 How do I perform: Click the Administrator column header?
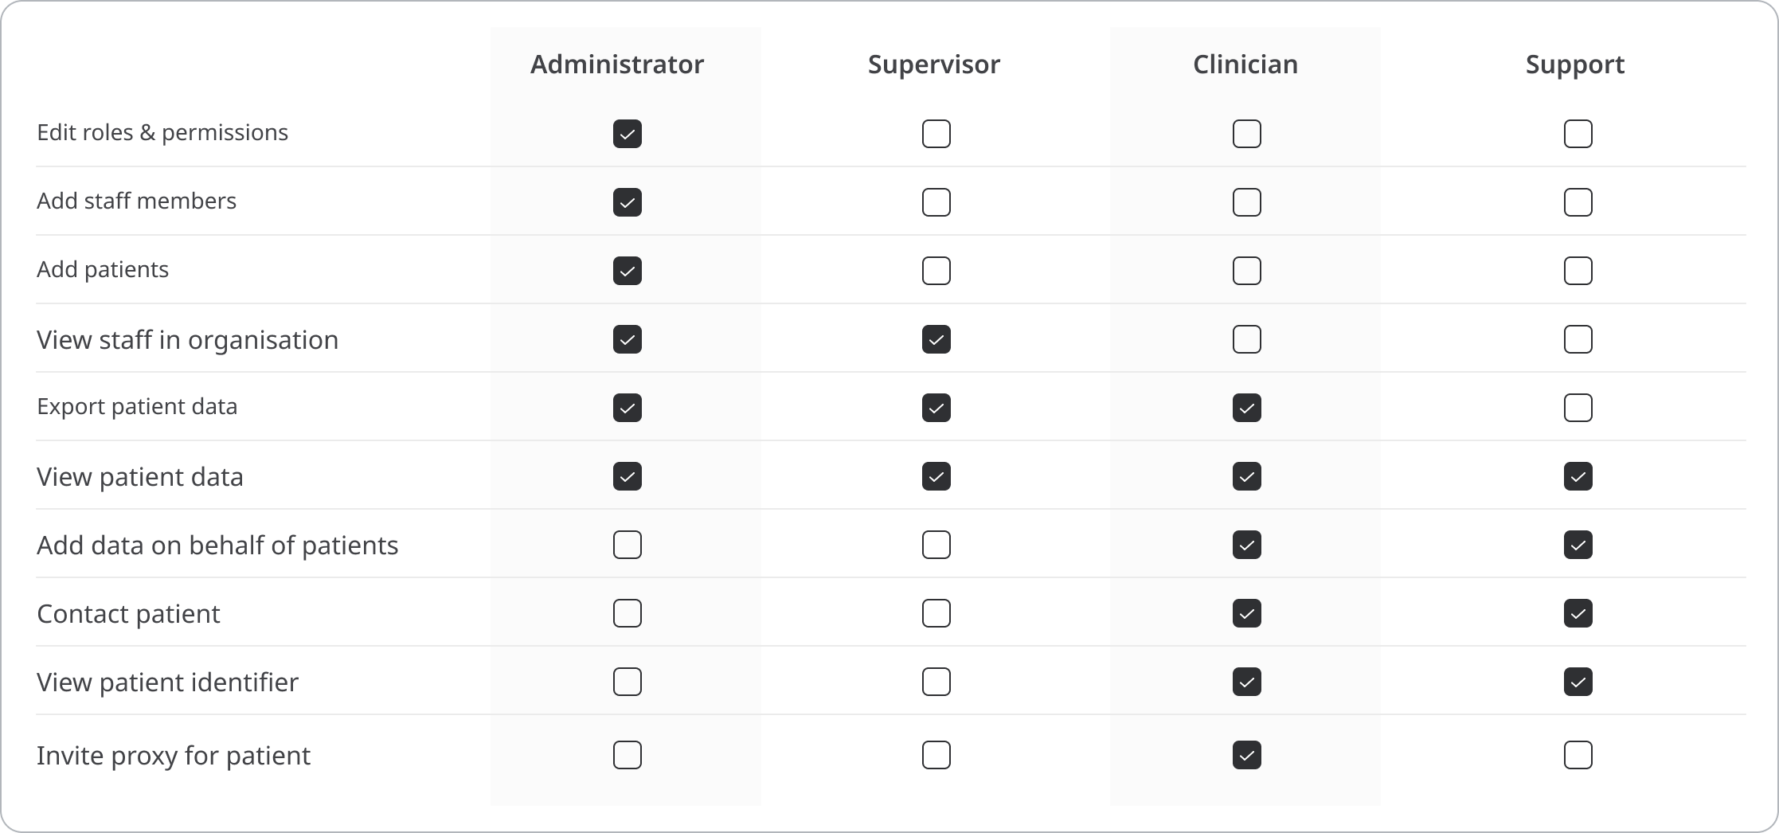617,65
